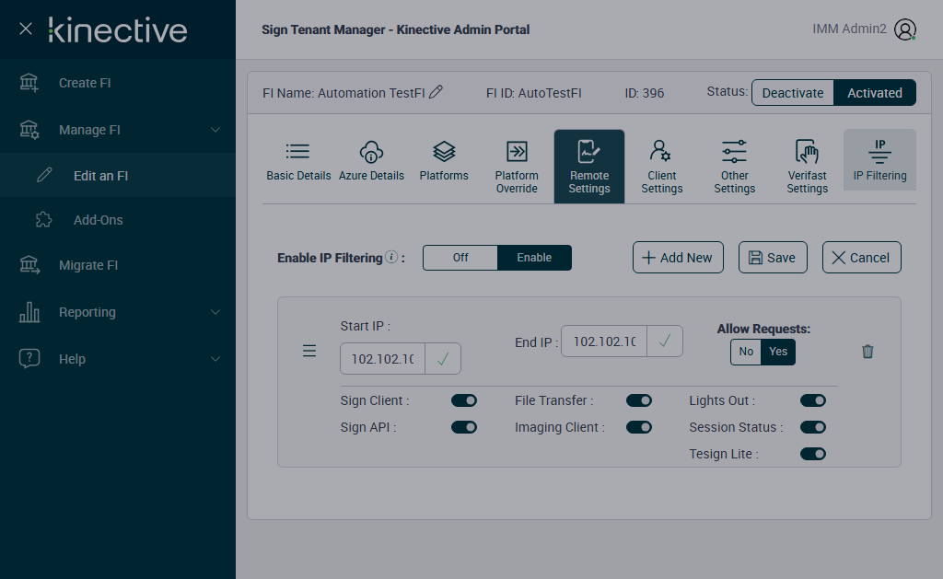This screenshot has height=579, width=943.
Task: Click the drag handle icon of the IP rule
Action: pos(309,351)
